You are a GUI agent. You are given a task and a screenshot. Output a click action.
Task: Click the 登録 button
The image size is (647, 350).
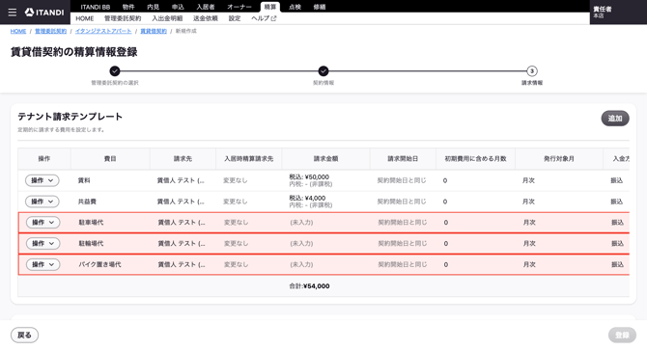click(622, 336)
